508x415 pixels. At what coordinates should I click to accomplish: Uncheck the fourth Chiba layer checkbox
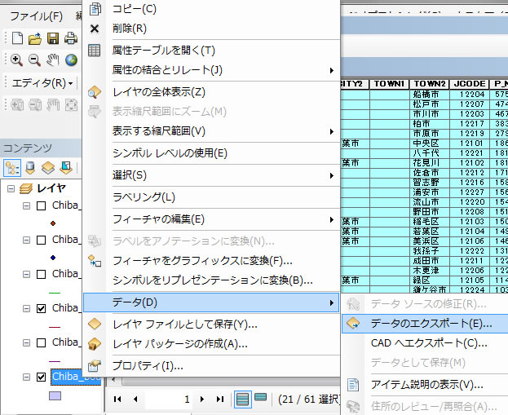pos(42,308)
